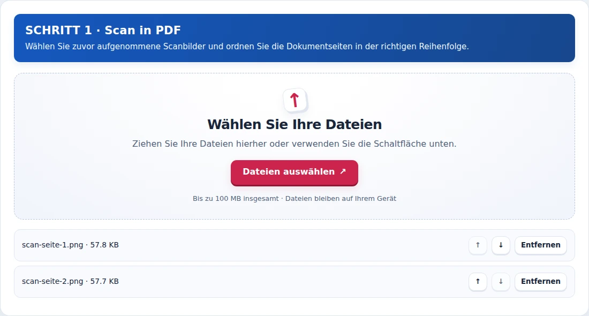Select the scan-seite-1.png · 57.8 KB text
589x316 pixels.
pyautogui.click(x=70, y=245)
